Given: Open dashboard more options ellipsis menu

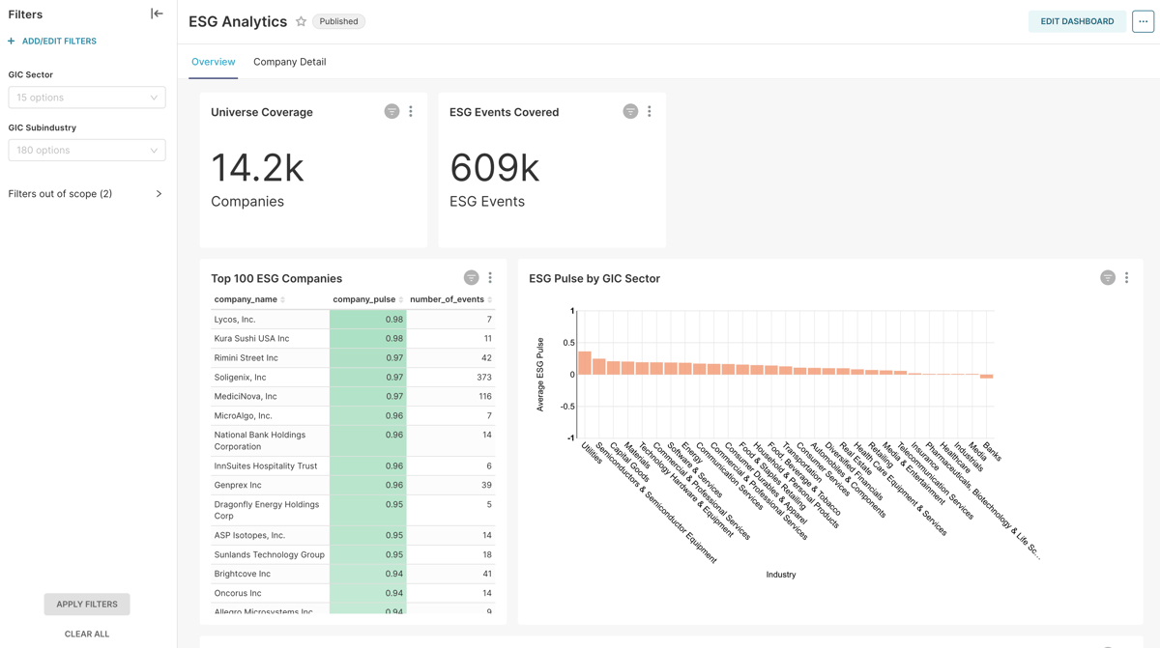Looking at the screenshot, I should [1143, 21].
